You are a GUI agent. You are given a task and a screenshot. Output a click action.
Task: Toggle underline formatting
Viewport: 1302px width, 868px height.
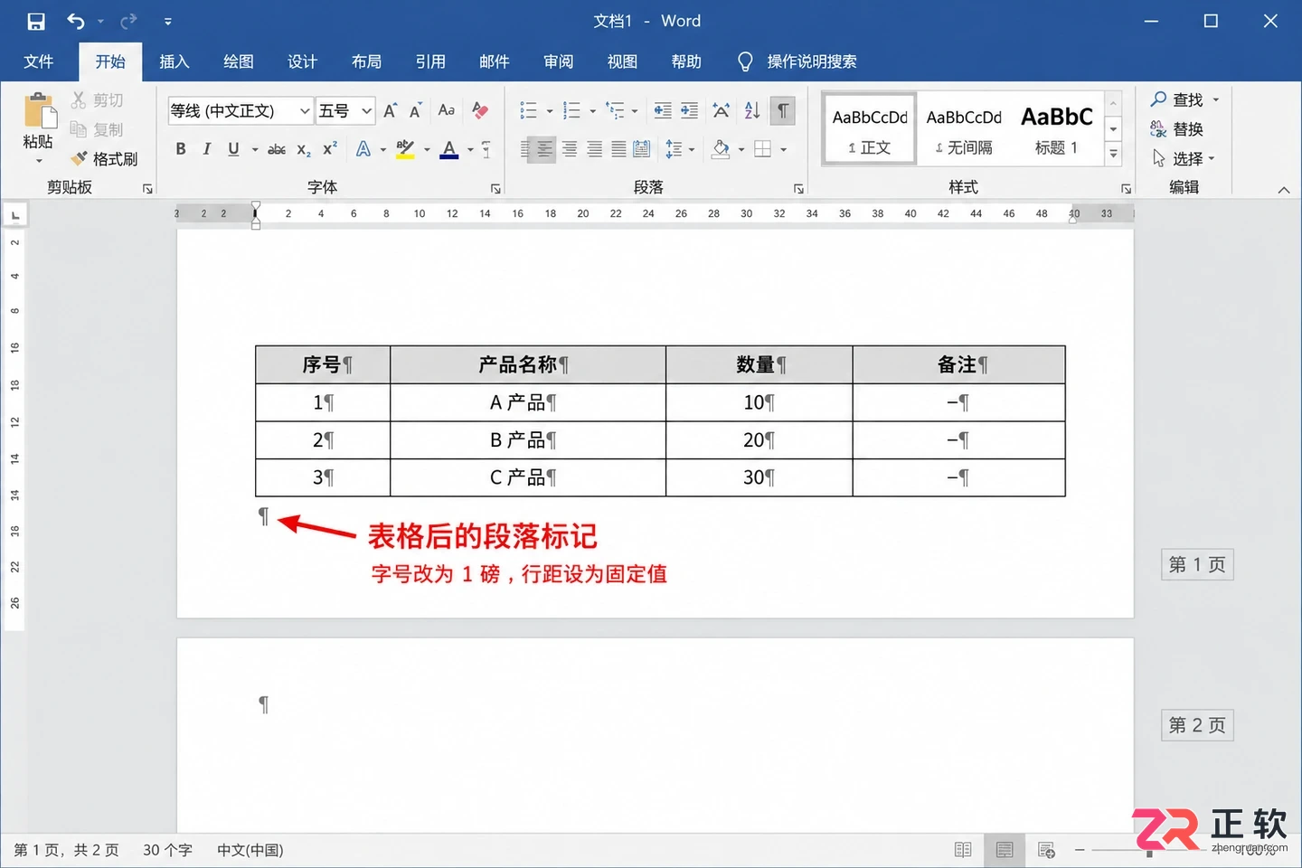[233, 149]
